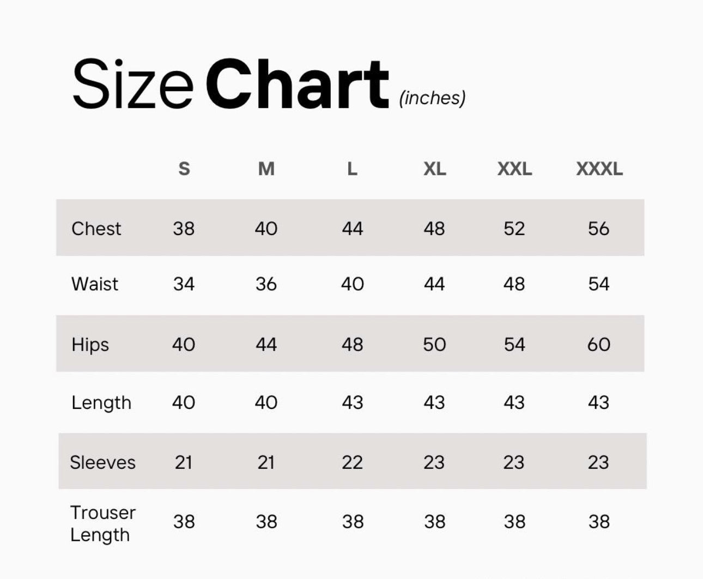Click the Length value for size L
Viewport: 703px width, 579px height.
[352, 402]
